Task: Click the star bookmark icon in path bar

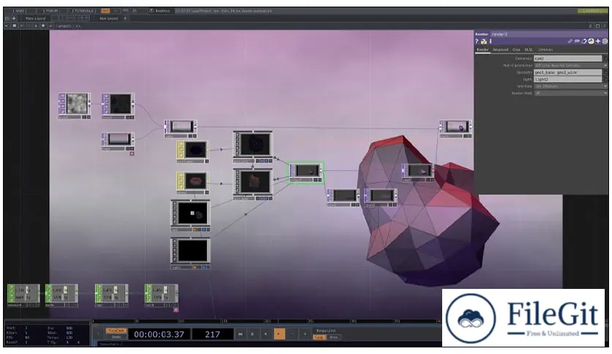Action: coord(43,26)
